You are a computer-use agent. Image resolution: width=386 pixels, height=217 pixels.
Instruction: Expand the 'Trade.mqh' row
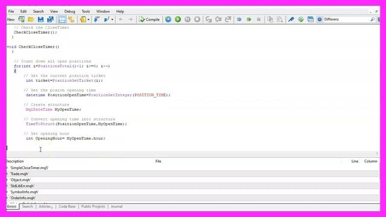(x=7, y=174)
